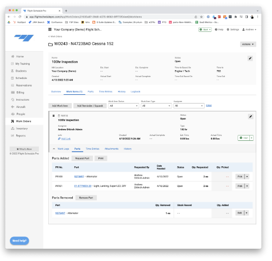Click the Flight Schedule Pro logo

24,38
